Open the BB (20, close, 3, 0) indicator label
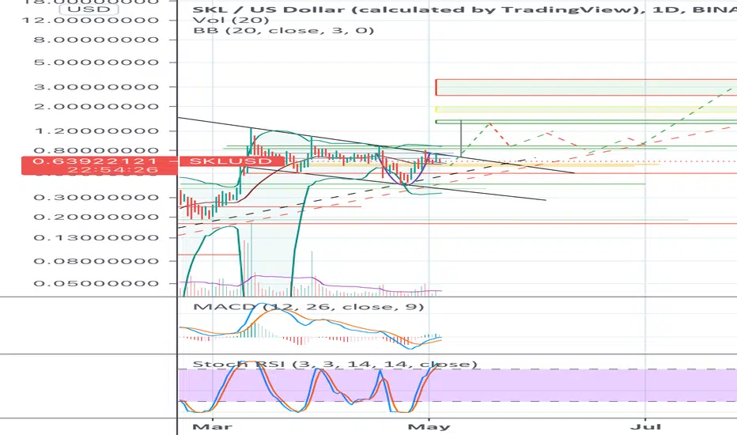Viewport: 737px width, 435px height. pyautogui.click(x=283, y=31)
